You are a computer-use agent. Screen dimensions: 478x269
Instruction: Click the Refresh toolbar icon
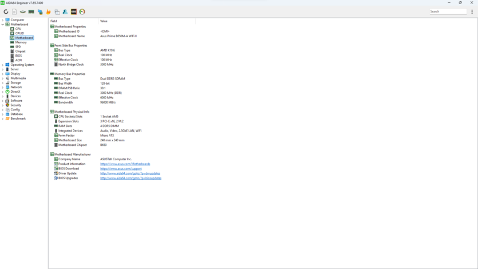(x=6, y=12)
